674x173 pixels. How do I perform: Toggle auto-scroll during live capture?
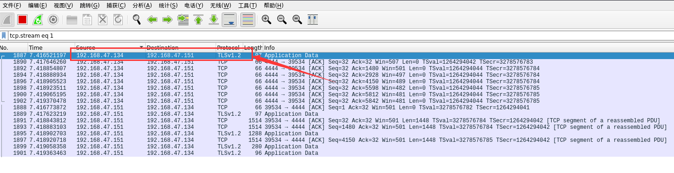(x=229, y=20)
